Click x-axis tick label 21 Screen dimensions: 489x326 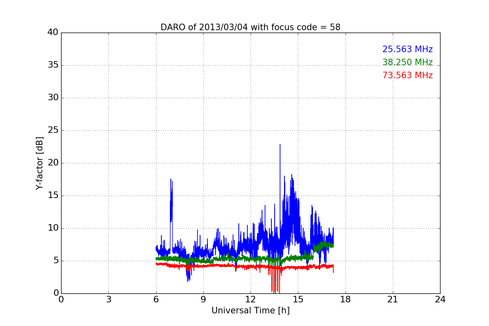tap(393, 300)
